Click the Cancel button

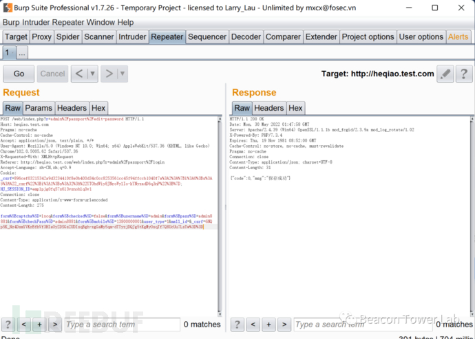tap(53, 74)
